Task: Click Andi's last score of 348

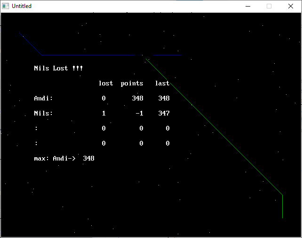Action: click(164, 99)
